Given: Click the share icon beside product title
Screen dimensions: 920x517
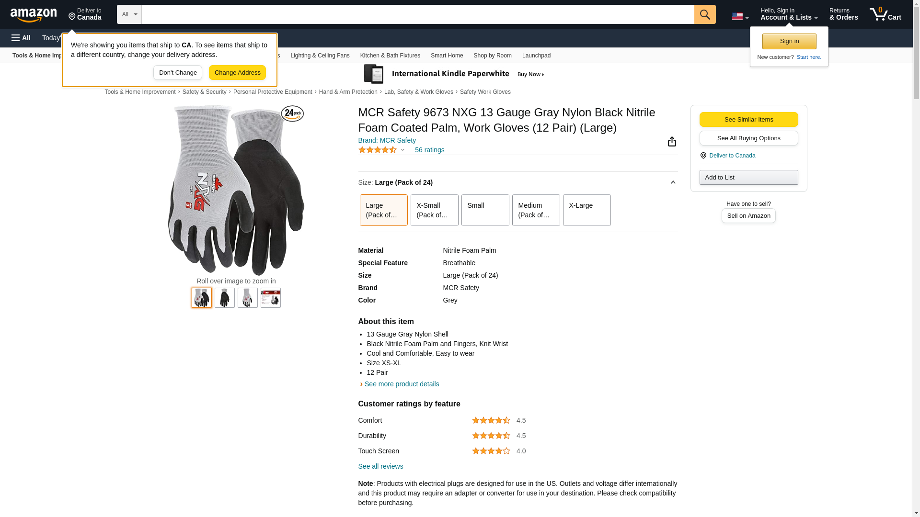Looking at the screenshot, I should (672, 141).
